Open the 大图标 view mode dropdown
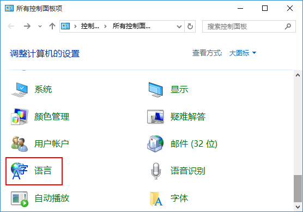The width and height of the screenshot is (303, 212). pyautogui.click(x=243, y=53)
